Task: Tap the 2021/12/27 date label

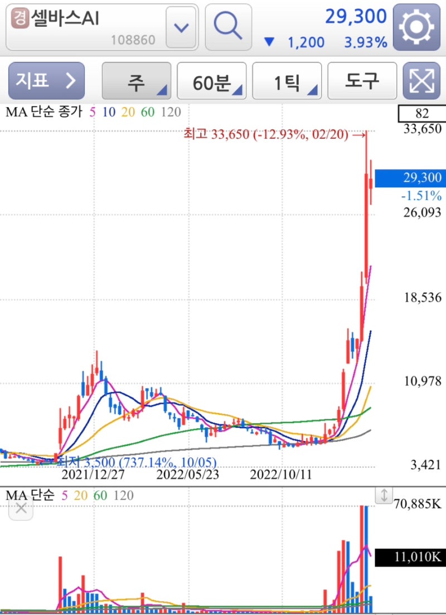Action: click(x=93, y=474)
